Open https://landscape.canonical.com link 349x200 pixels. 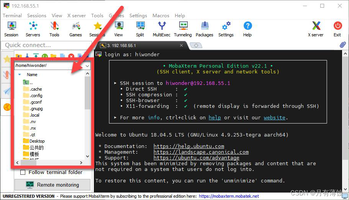201,152
